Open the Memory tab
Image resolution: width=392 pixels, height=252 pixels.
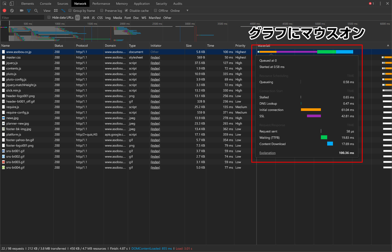coord(122,4)
